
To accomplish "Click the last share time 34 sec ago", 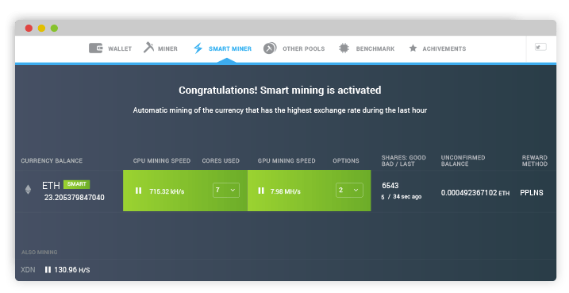I will pyautogui.click(x=407, y=196).
